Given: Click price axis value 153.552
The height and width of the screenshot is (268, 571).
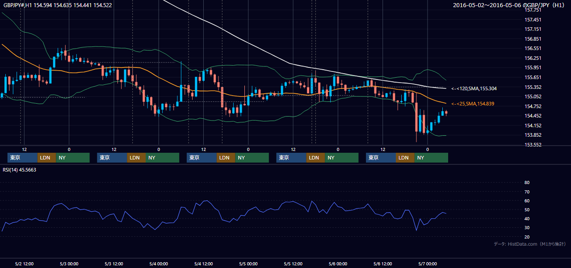Looking at the screenshot, I should tap(533, 145).
